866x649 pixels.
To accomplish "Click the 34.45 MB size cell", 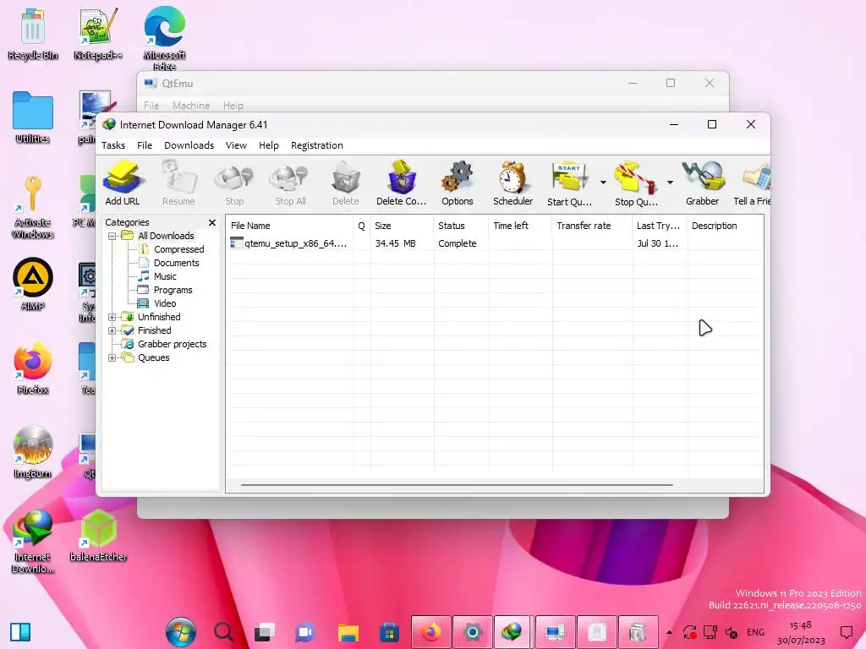I will click(x=396, y=243).
